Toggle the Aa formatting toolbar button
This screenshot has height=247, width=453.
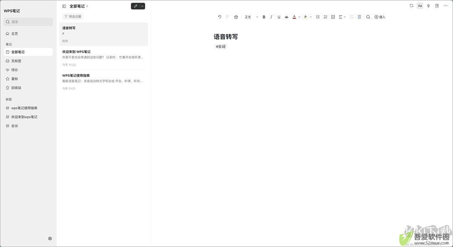click(420, 5)
